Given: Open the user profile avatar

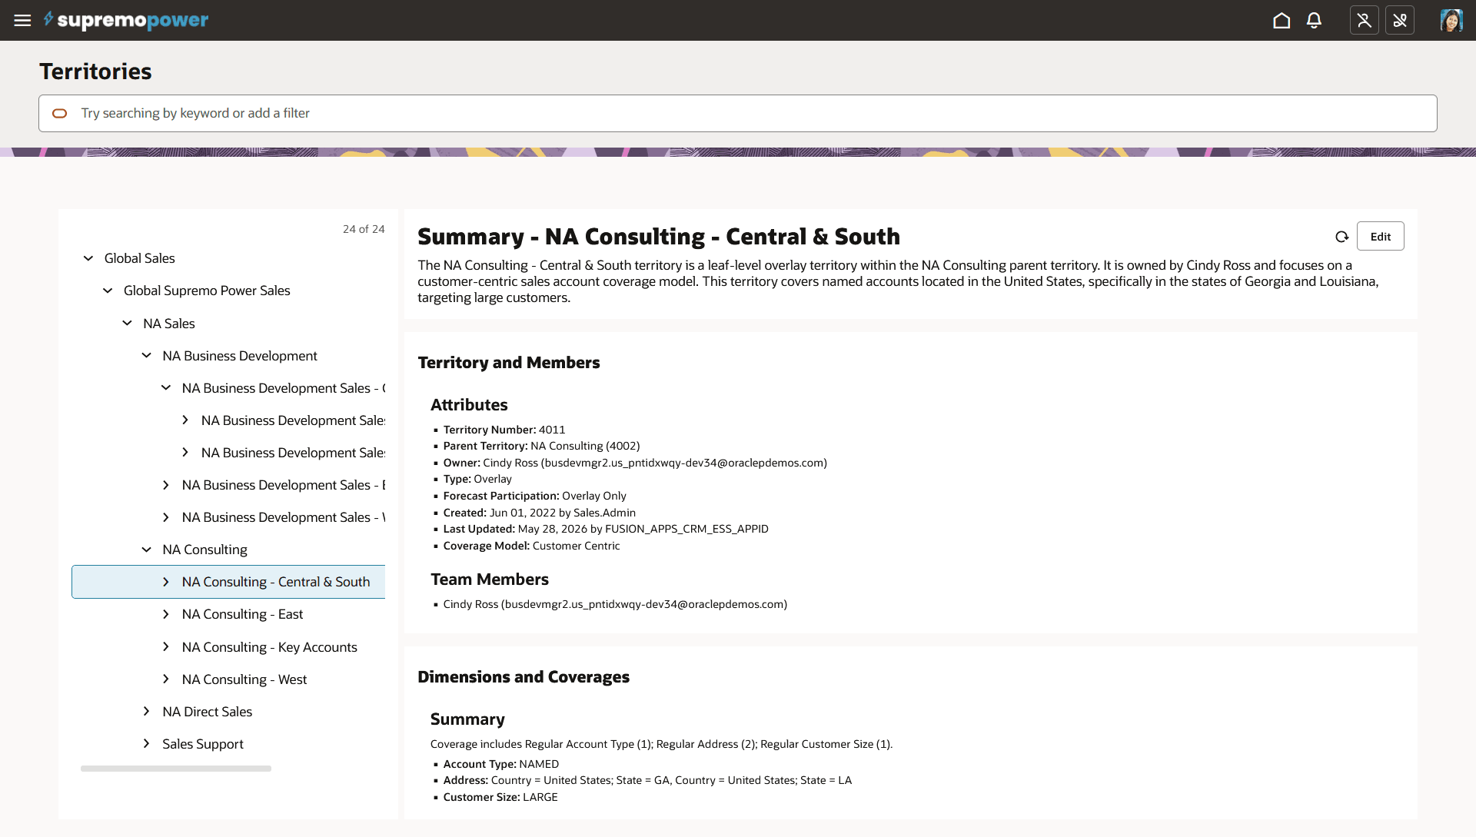Looking at the screenshot, I should coord(1451,20).
